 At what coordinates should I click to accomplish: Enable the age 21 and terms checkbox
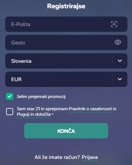9,111
